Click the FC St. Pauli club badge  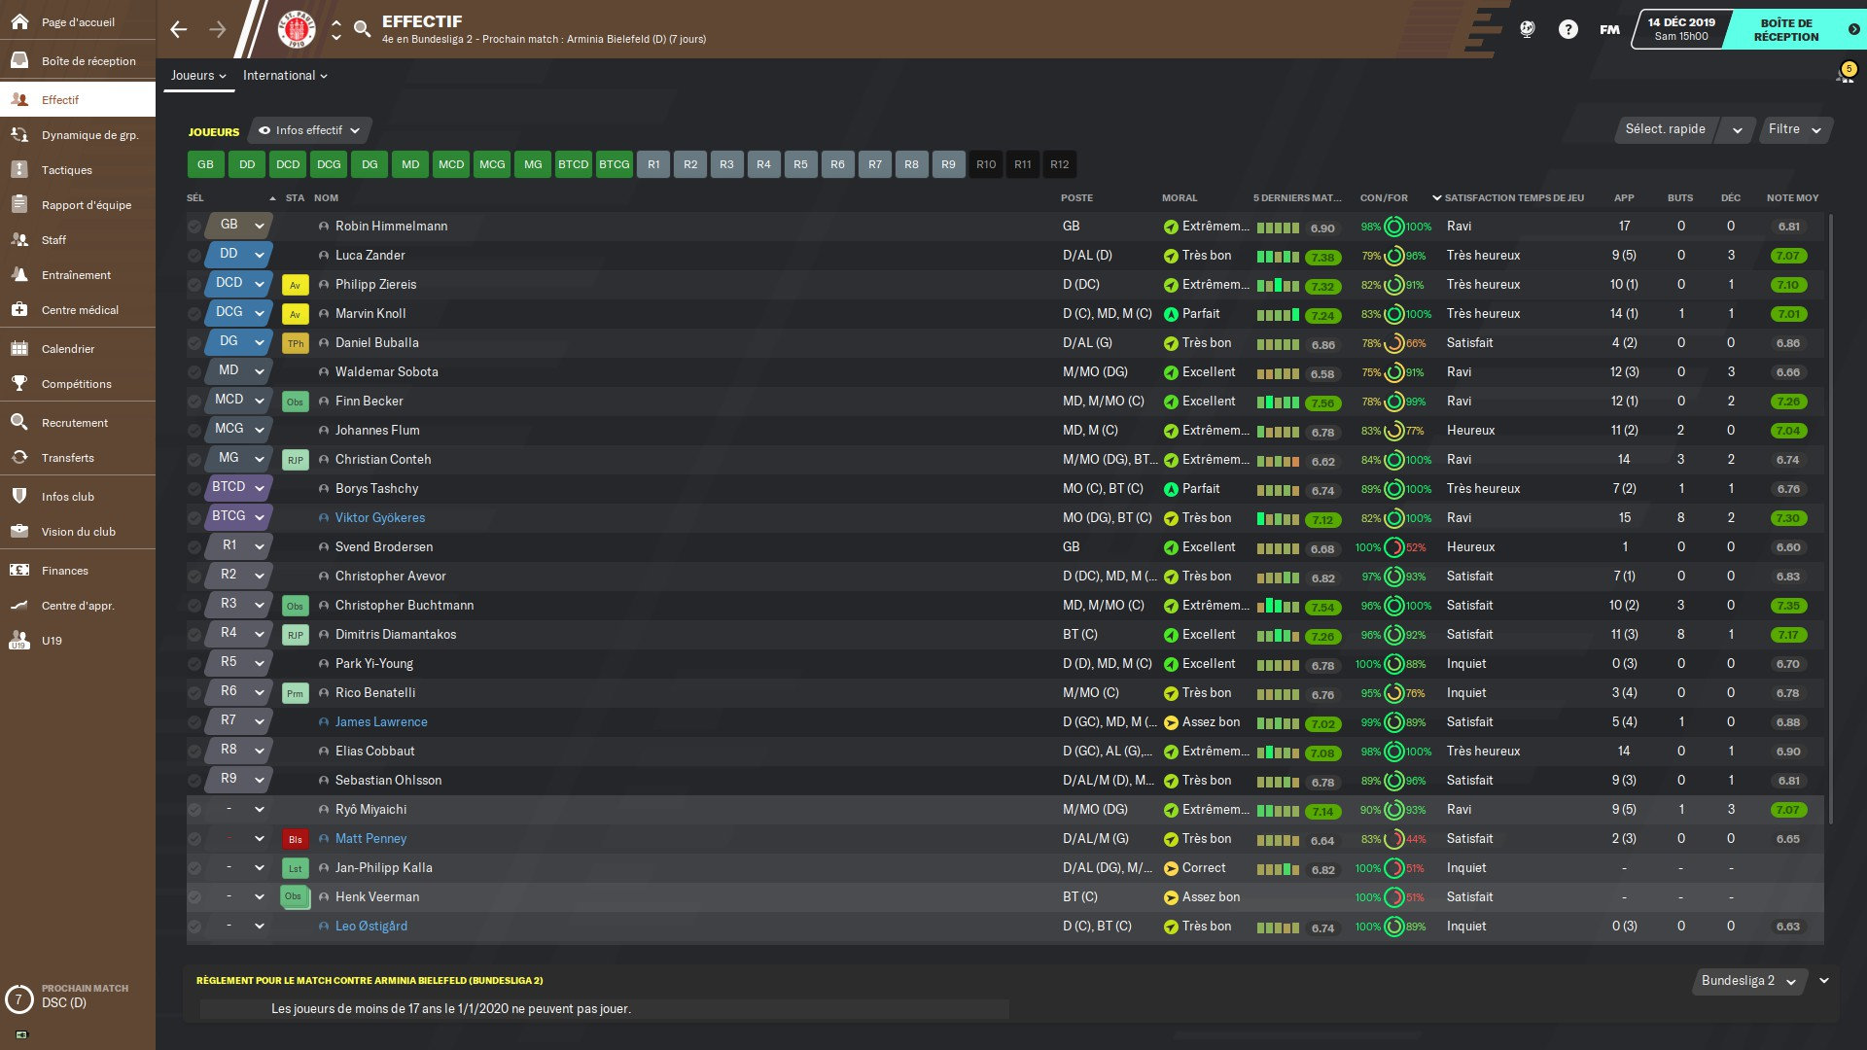(297, 29)
